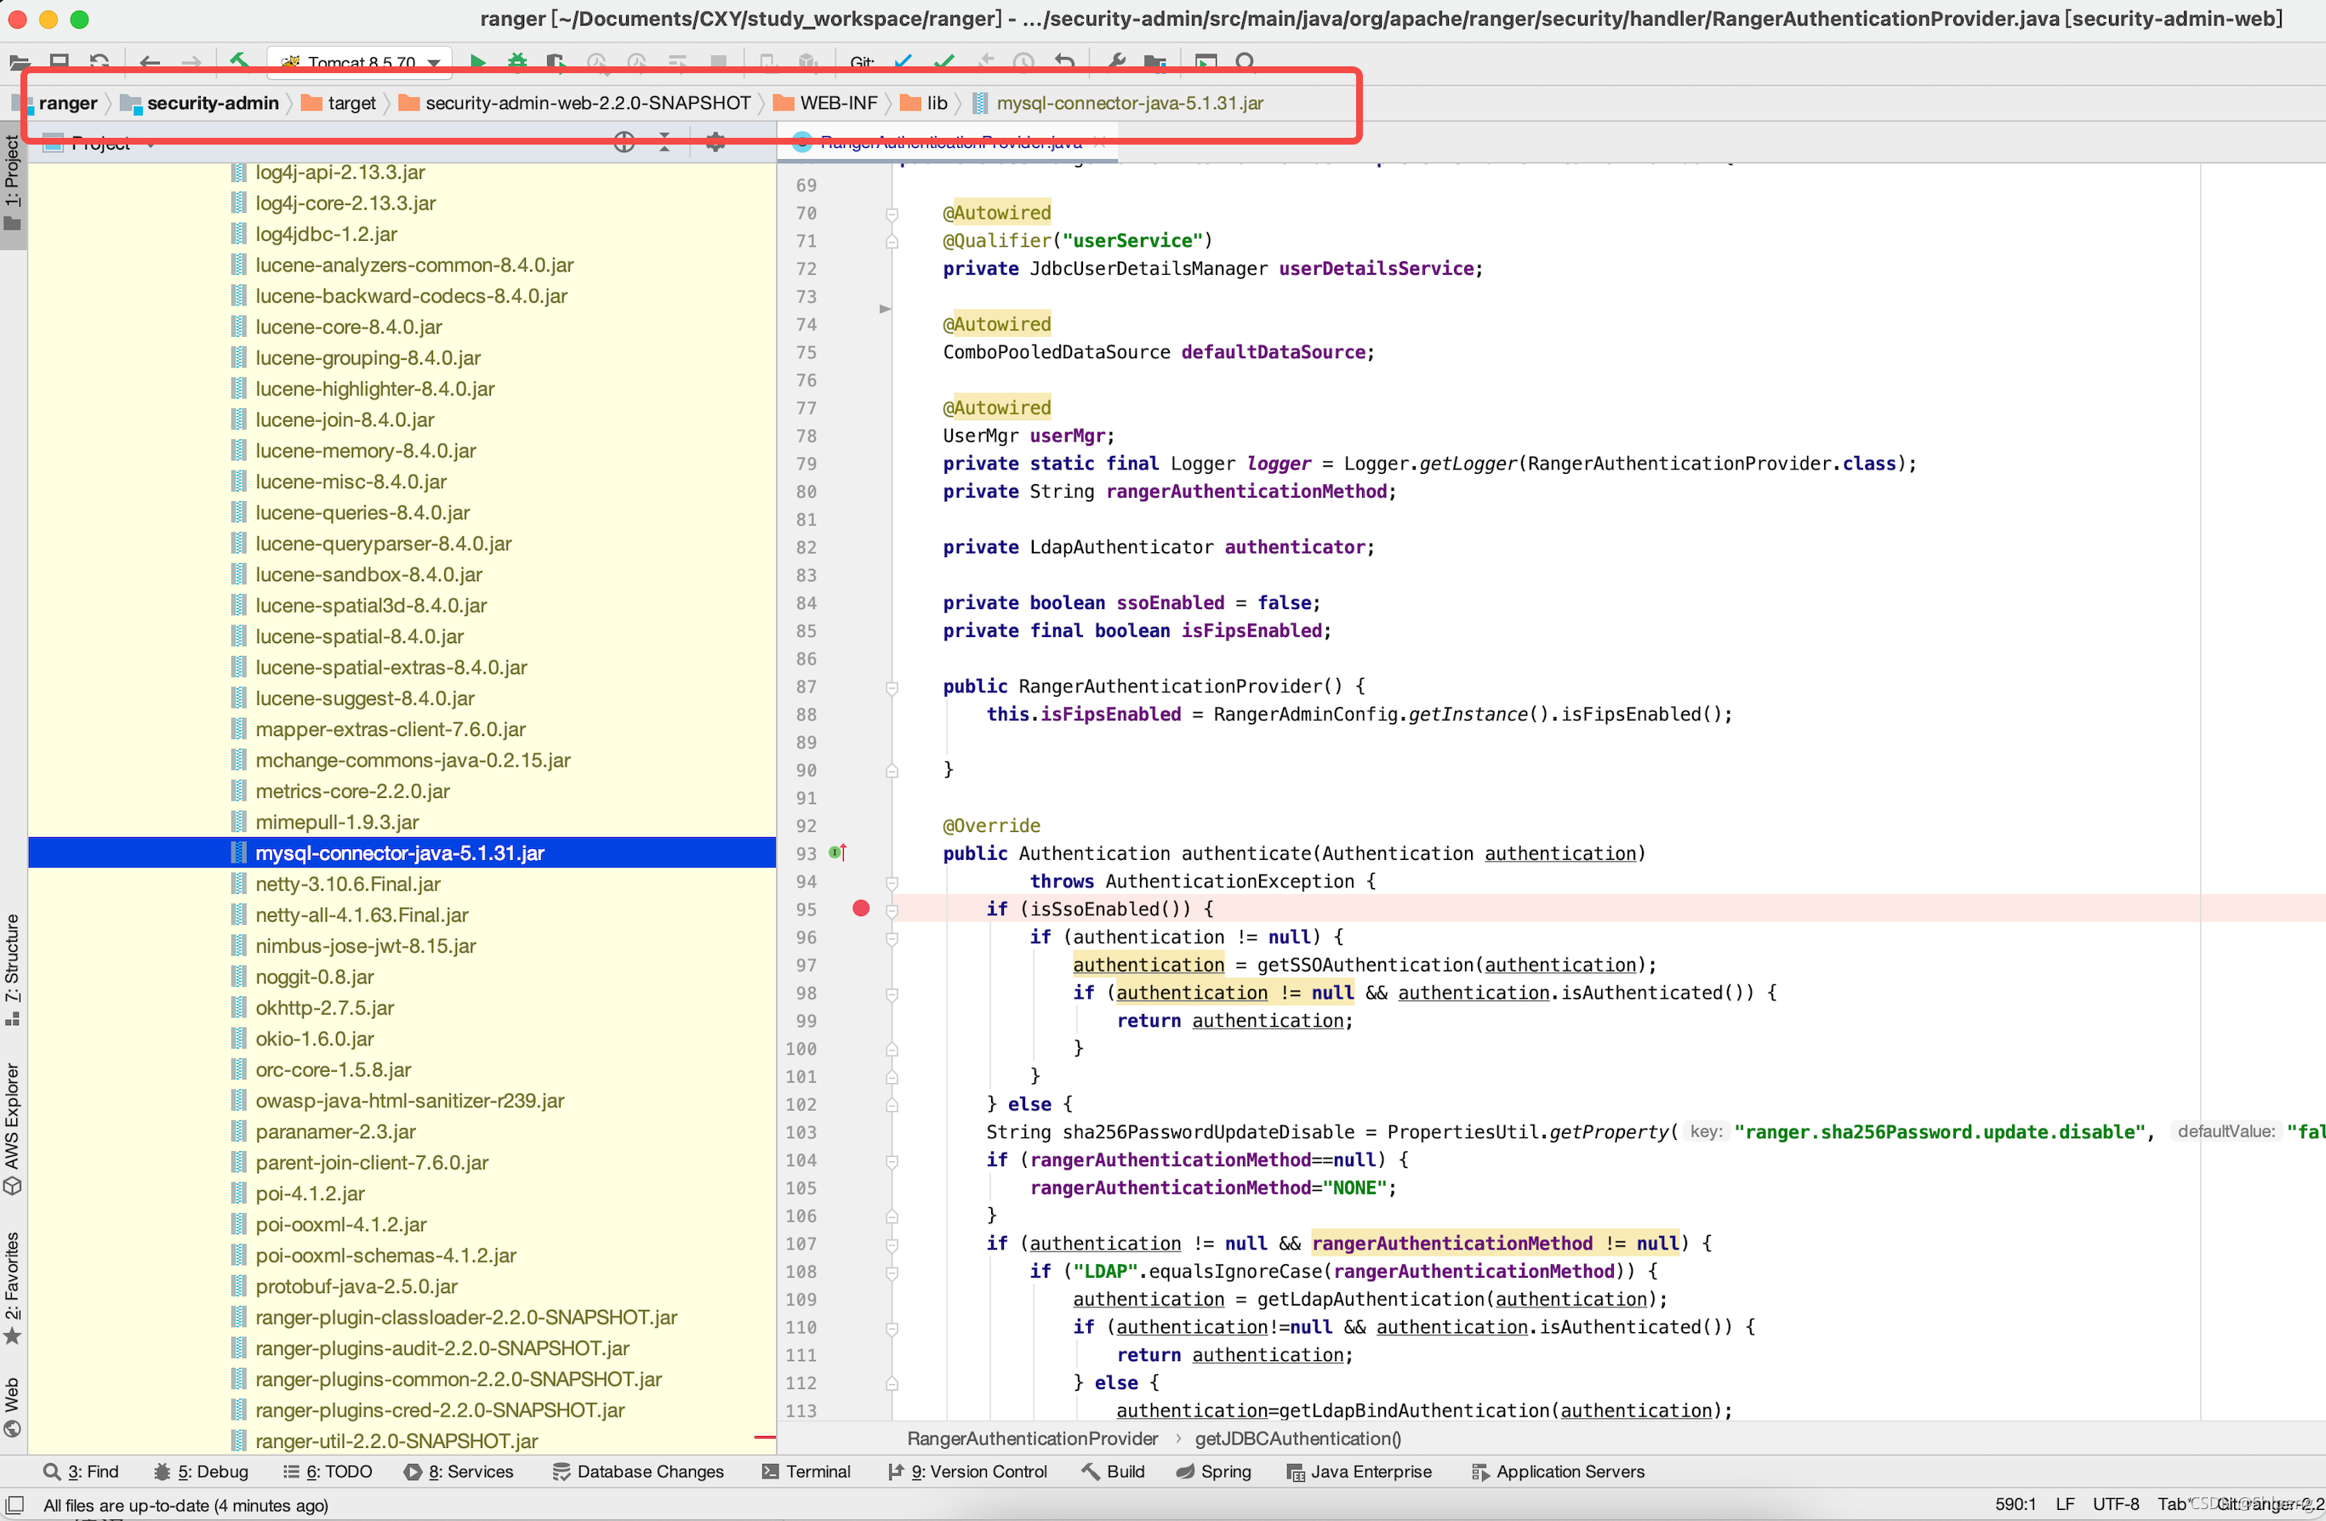Image resolution: width=2326 pixels, height=1521 pixels.
Task: Click the Git commit green checkmark
Action: point(944,63)
